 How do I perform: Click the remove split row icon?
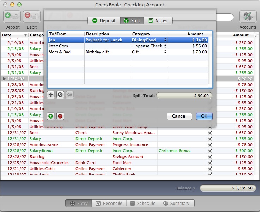(x=60, y=95)
